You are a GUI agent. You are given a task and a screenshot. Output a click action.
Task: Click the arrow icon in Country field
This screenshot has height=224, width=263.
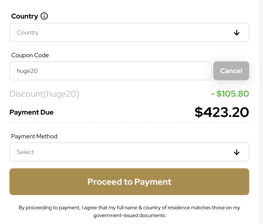[237, 33]
